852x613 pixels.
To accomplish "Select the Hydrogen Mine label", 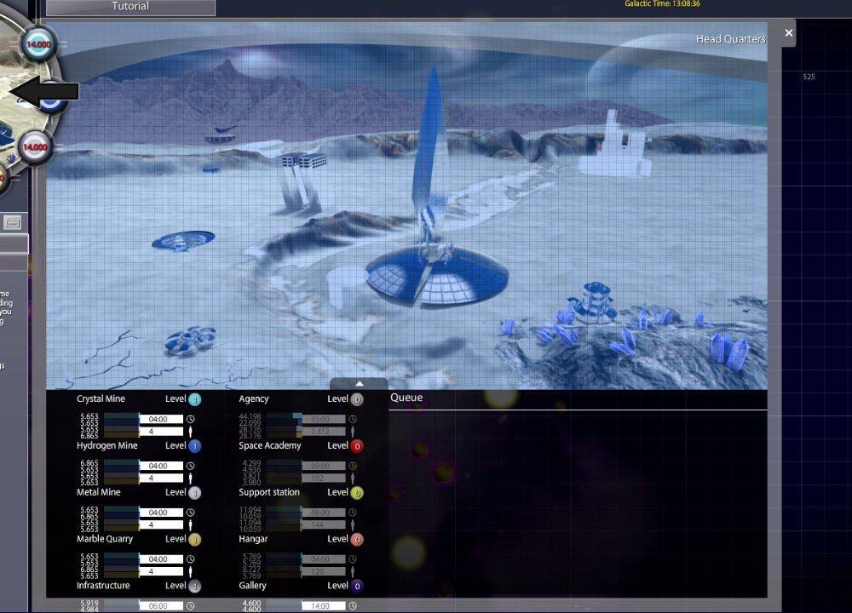I will pyautogui.click(x=107, y=446).
